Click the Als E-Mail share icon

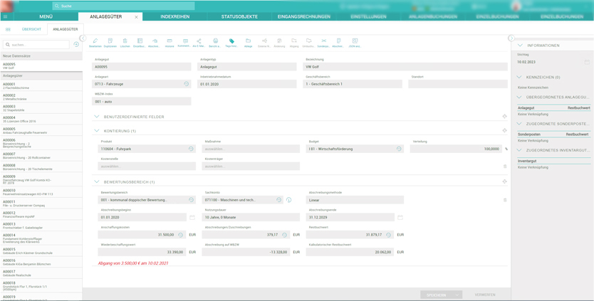coord(199,42)
